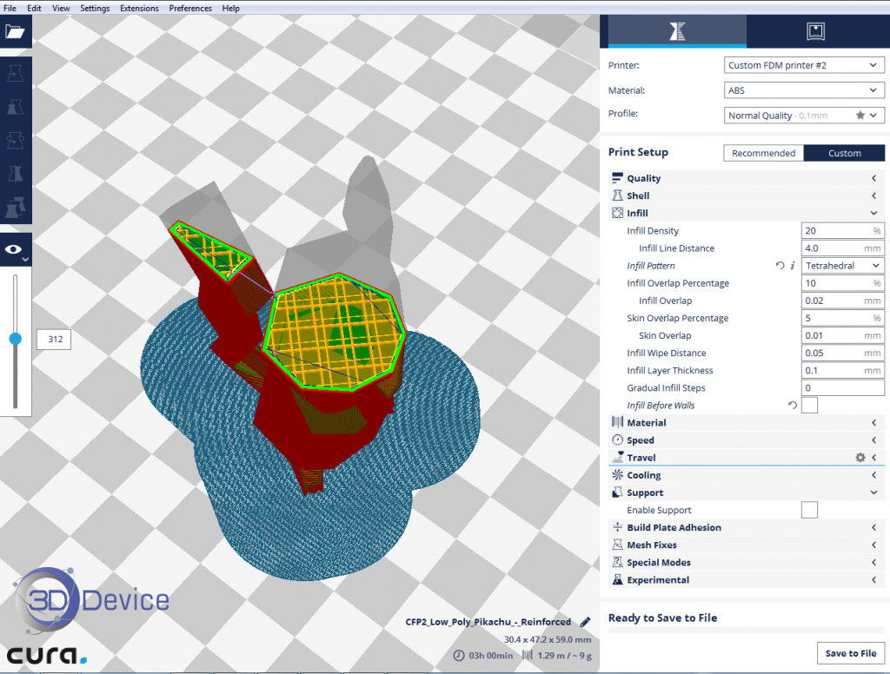Switch to Recommended print setup
890x674 pixels.
[x=763, y=153]
